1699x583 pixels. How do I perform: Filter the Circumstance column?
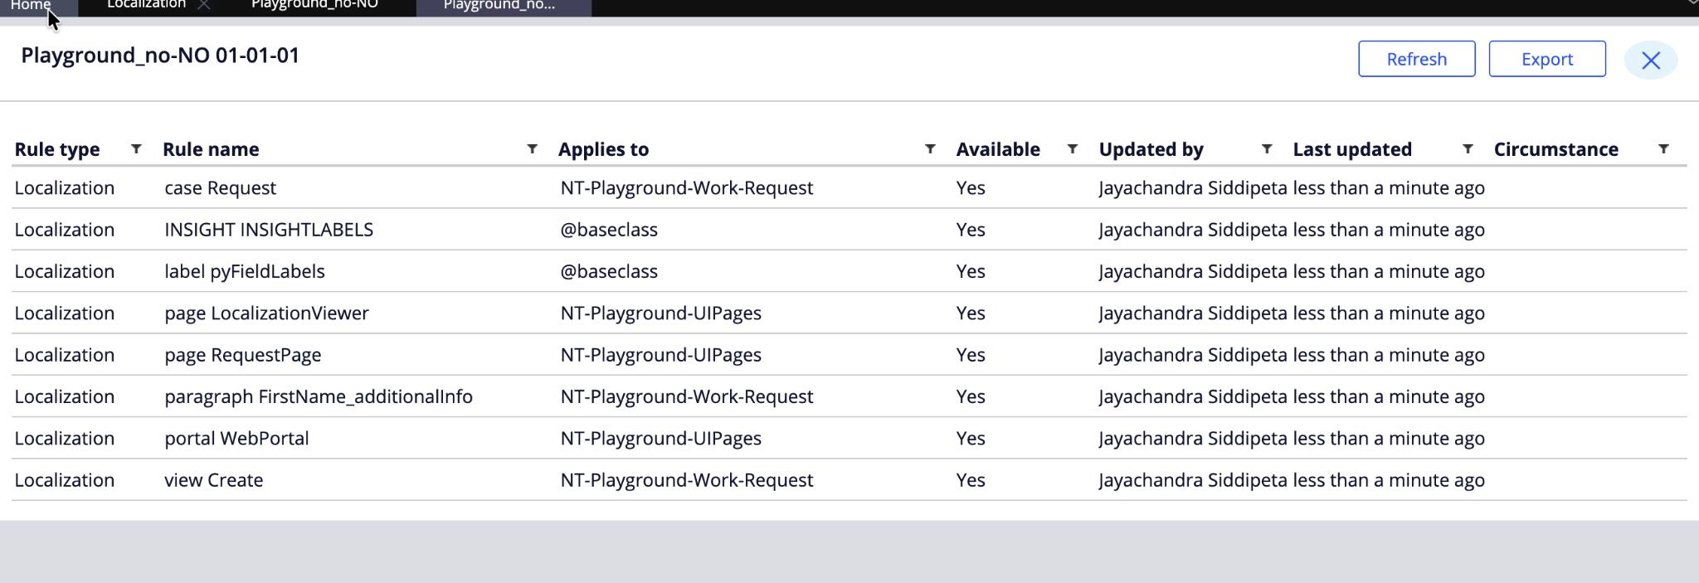coord(1663,149)
